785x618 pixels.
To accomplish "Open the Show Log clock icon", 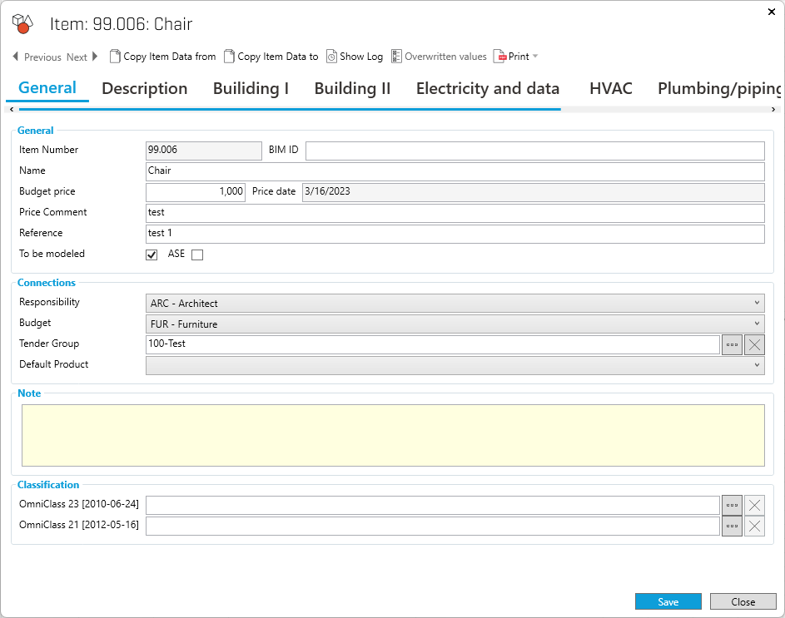I will click(331, 57).
